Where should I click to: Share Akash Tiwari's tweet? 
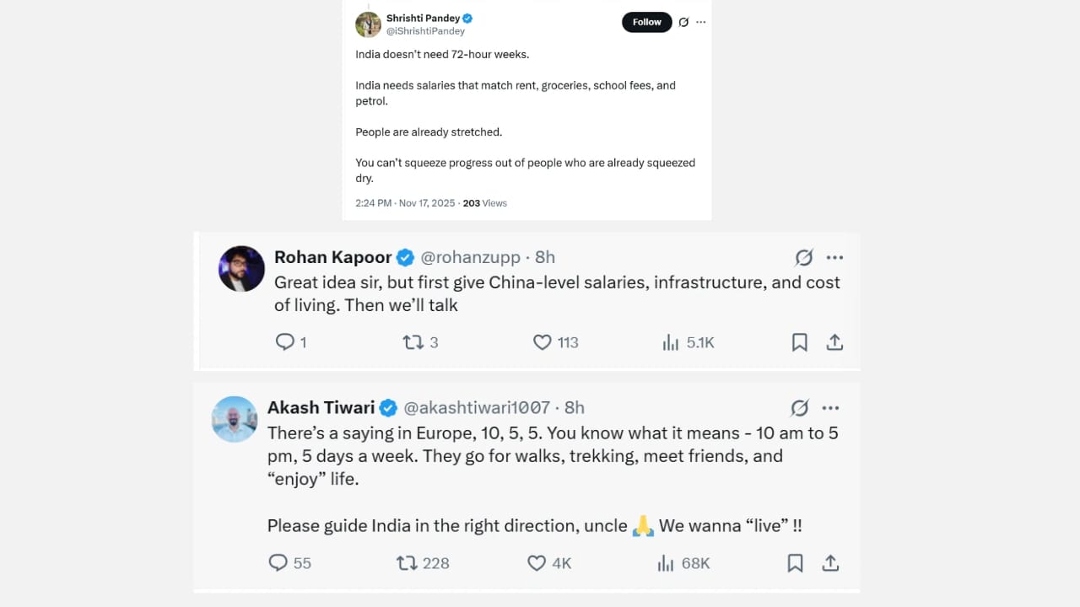[x=830, y=562]
